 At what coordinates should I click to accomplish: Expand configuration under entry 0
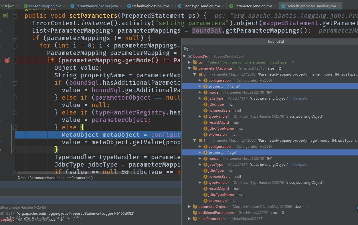[200, 80]
